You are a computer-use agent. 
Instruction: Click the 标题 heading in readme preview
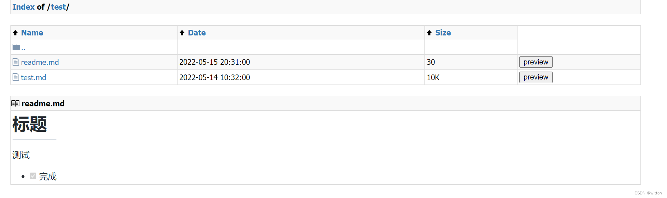(x=30, y=124)
